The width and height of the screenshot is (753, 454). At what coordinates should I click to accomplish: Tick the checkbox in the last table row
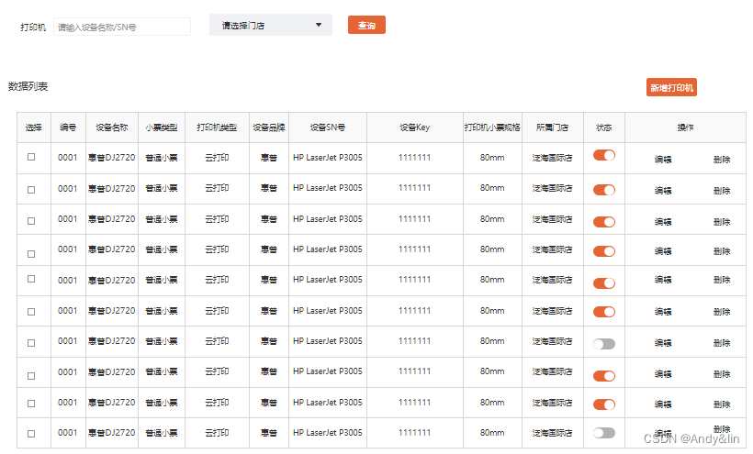[31, 434]
